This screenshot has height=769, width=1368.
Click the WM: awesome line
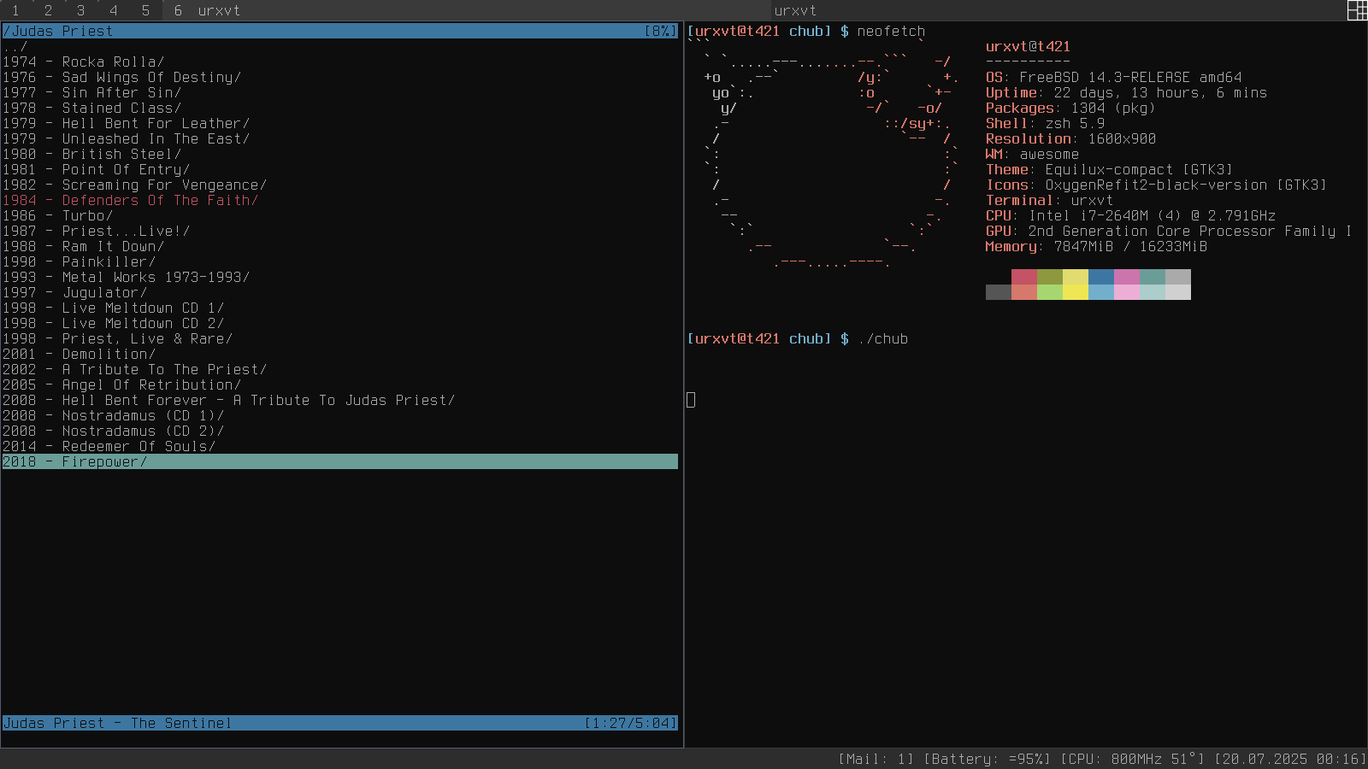pos(1032,154)
